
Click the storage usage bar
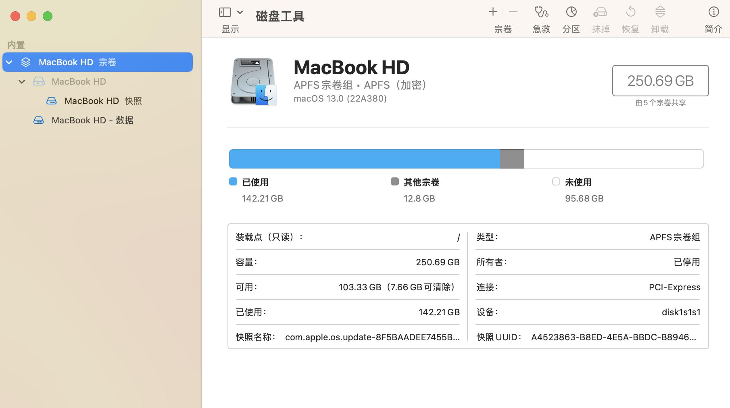click(467, 158)
